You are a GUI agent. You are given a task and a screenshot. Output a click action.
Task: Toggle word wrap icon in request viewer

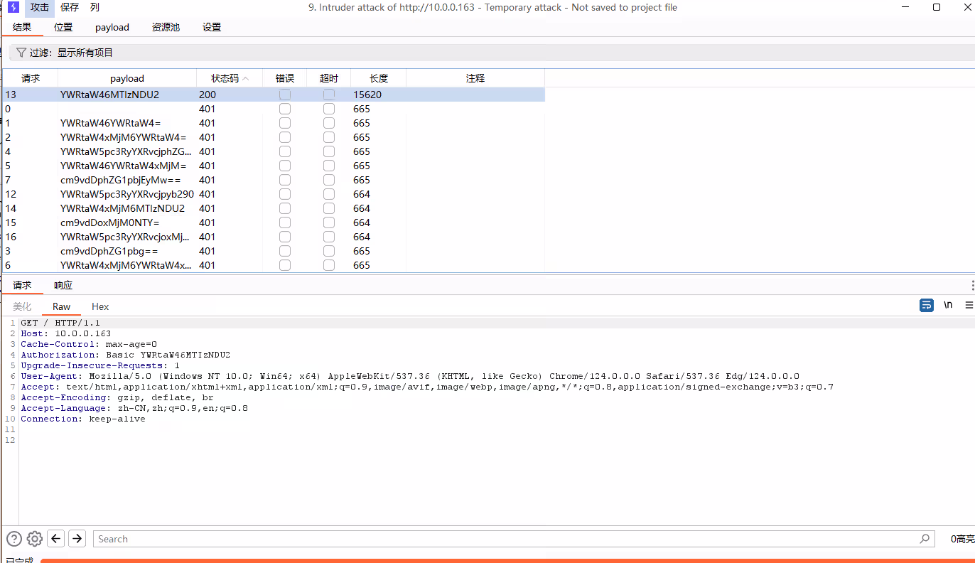pyautogui.click(x=927, y=305)
